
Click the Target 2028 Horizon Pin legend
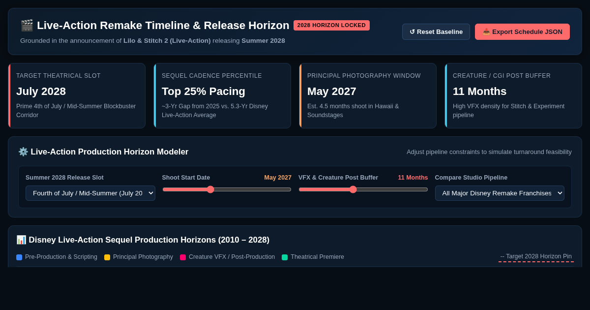[x=536, y=257]
